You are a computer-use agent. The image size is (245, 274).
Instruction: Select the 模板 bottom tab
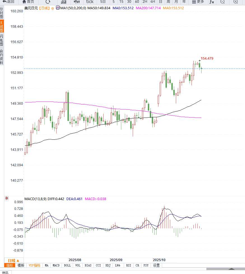[x=21, y=265]
